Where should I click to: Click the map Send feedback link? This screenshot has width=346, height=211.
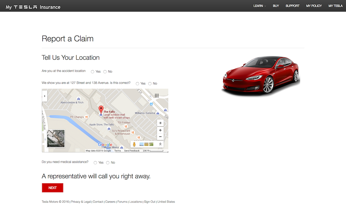[132, 151]
